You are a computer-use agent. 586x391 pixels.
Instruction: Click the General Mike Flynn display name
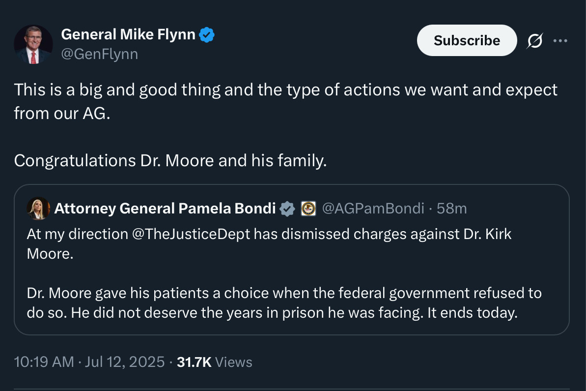point(128,35)
